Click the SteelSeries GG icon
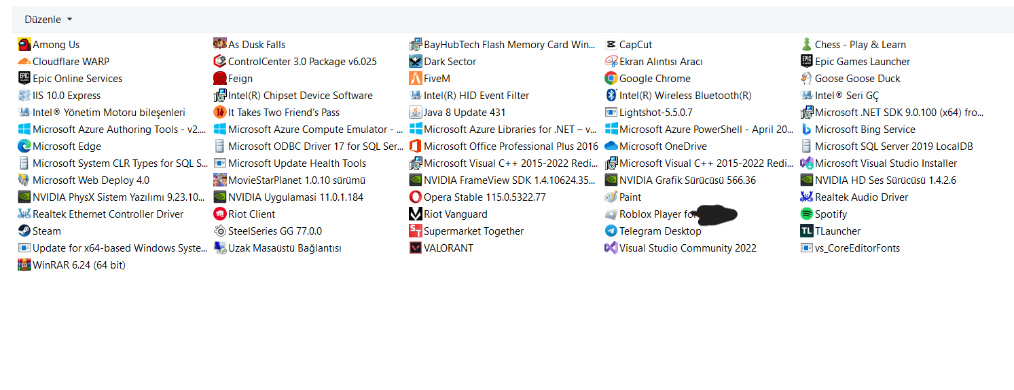1014x390 pixels. tap(220, 231)
